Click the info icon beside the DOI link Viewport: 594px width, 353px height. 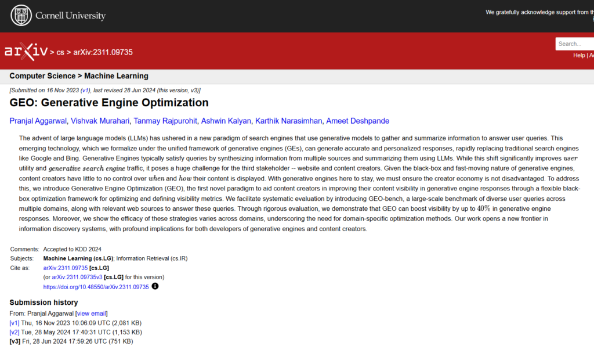155,286
